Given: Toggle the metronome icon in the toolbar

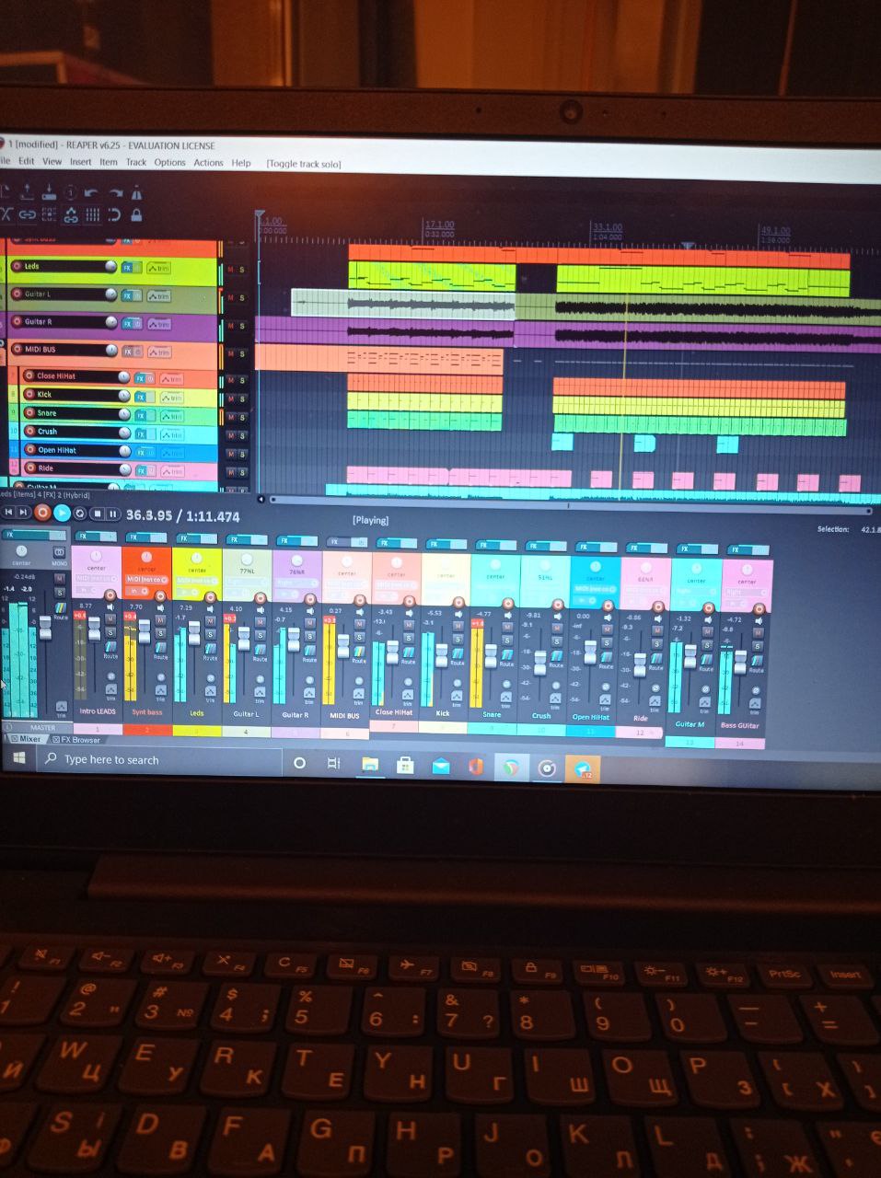Looking at the screenshot, I should (137, 193).
